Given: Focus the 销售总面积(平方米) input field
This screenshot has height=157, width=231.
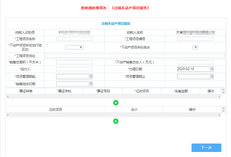Looking at the screenshot, I should pyautogui.click(x=74, y=62).
